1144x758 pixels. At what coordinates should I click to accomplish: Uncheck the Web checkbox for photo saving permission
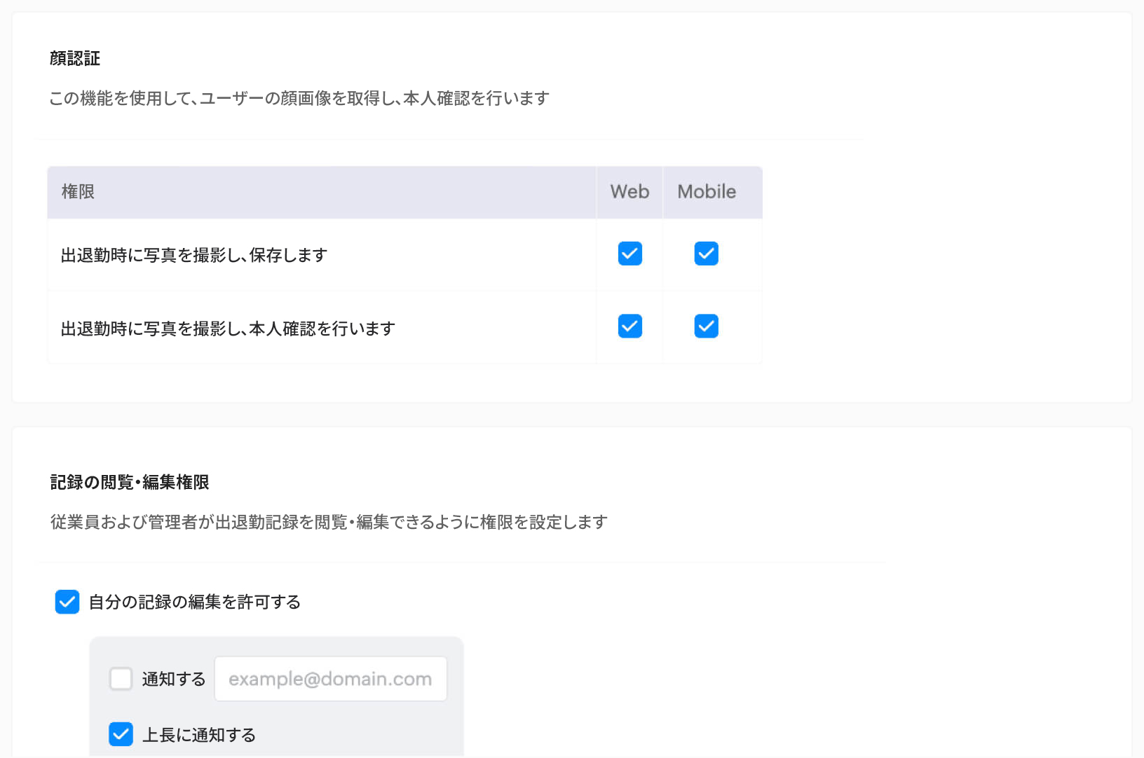pos(629,254)
